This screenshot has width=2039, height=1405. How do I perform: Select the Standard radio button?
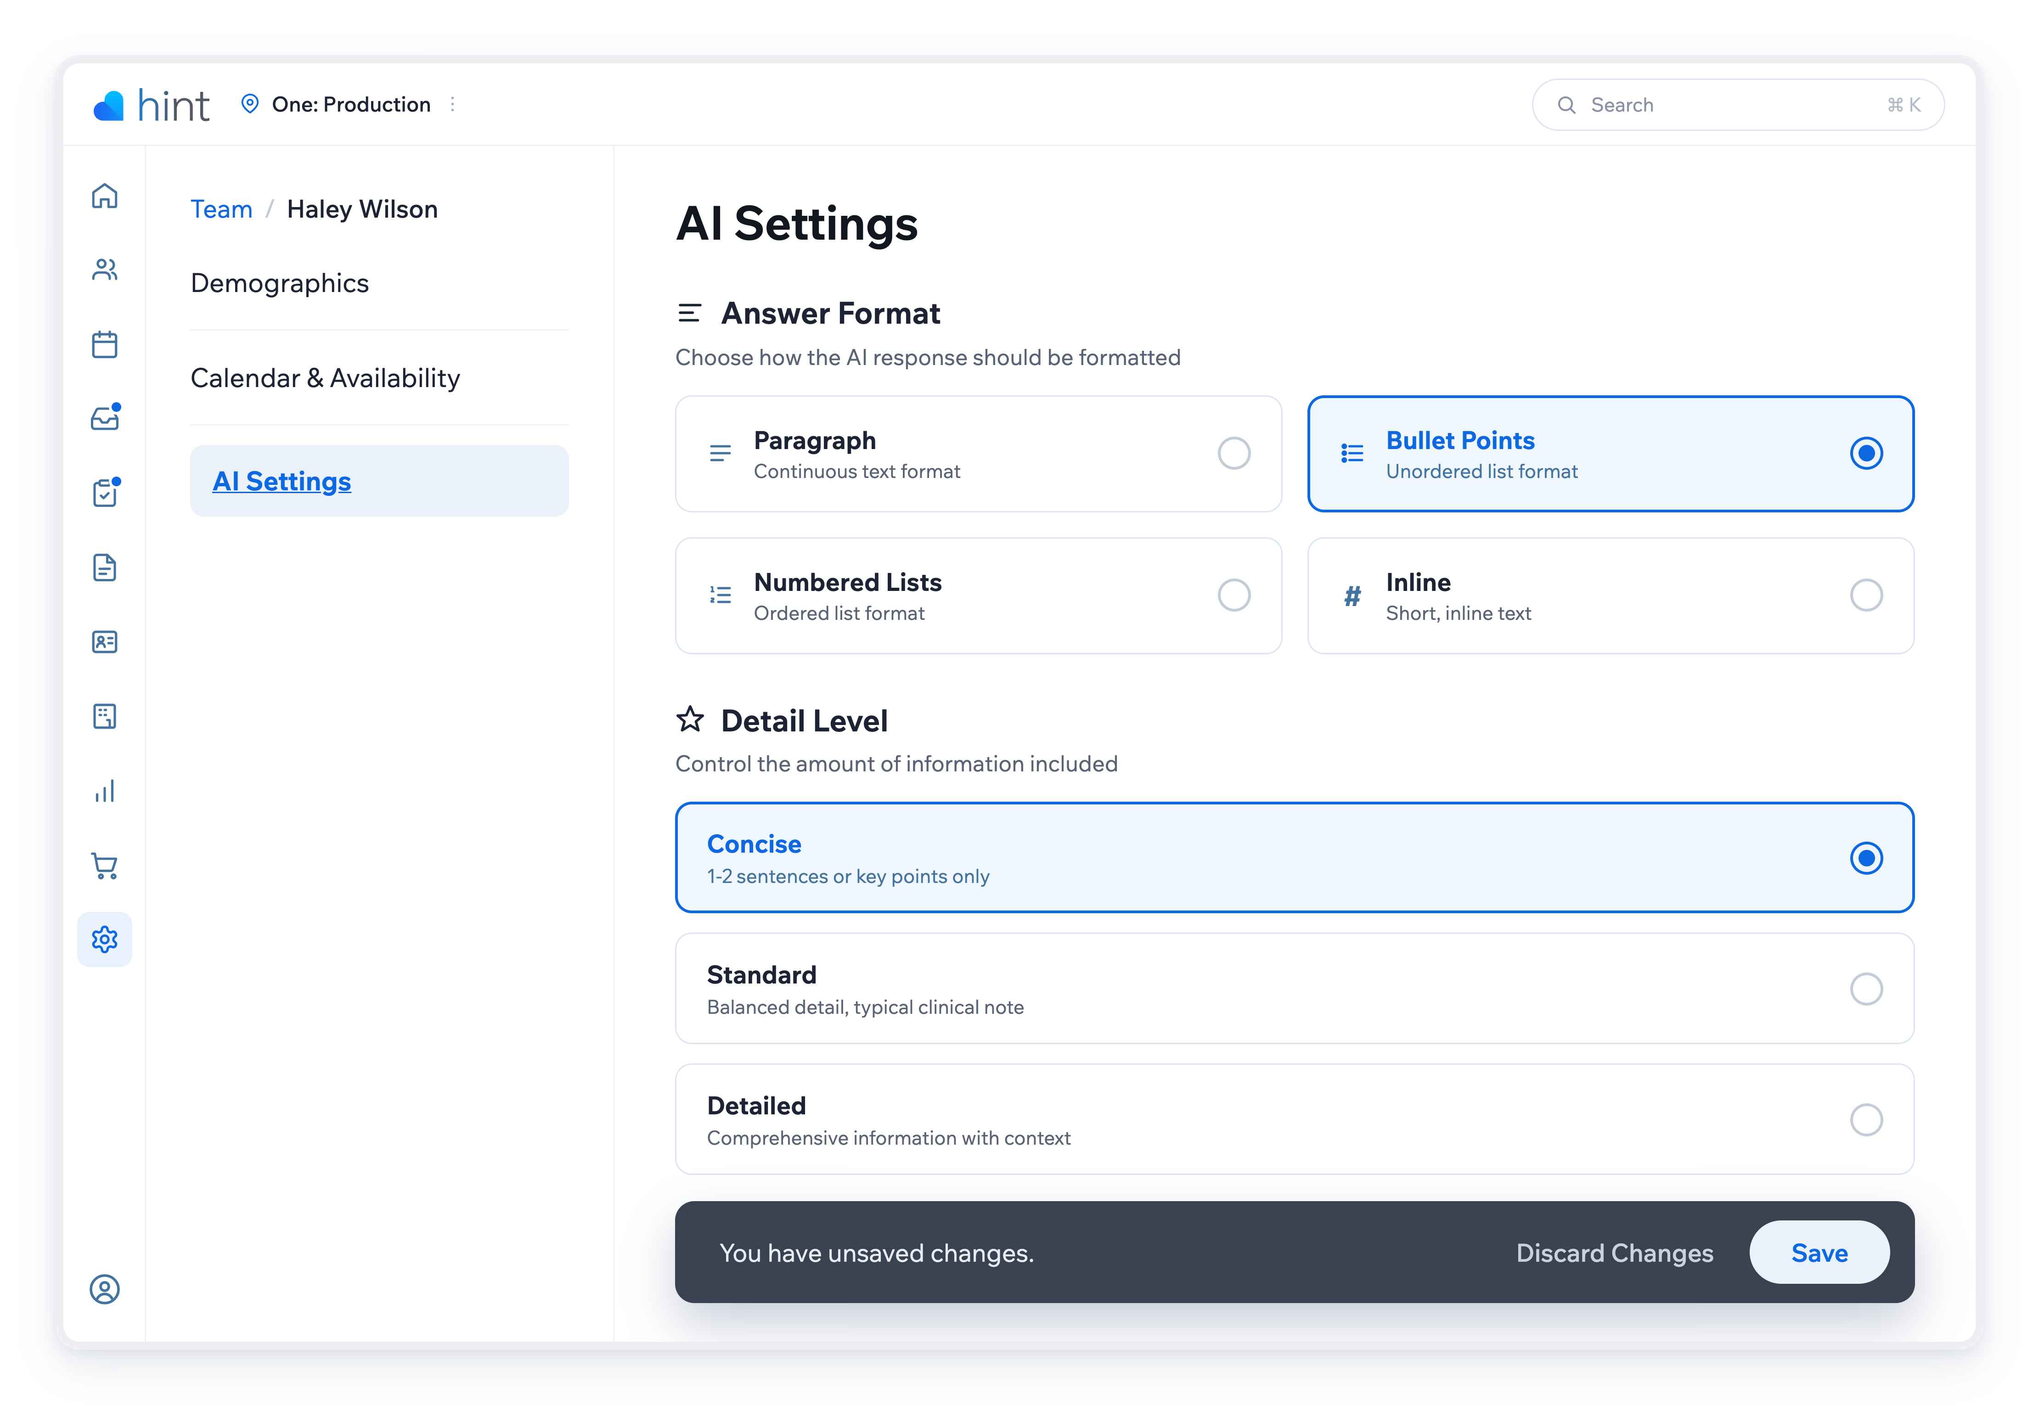coord(1865,989)
